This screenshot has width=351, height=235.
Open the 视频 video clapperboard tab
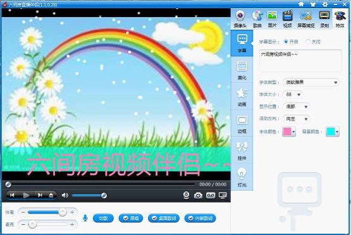(287, 19)
